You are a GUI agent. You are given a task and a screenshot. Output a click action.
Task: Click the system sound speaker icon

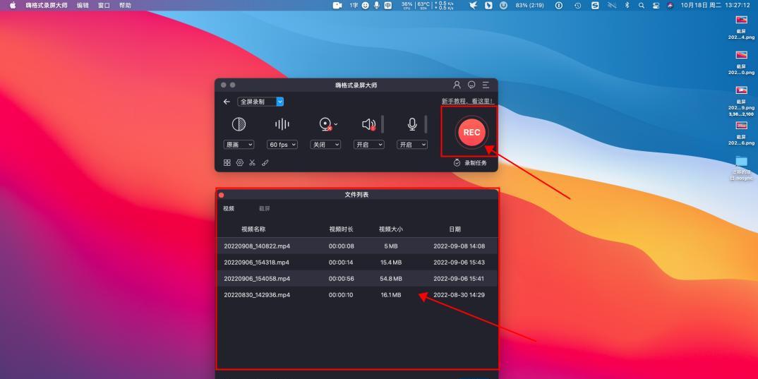click(x=368, y=125)
